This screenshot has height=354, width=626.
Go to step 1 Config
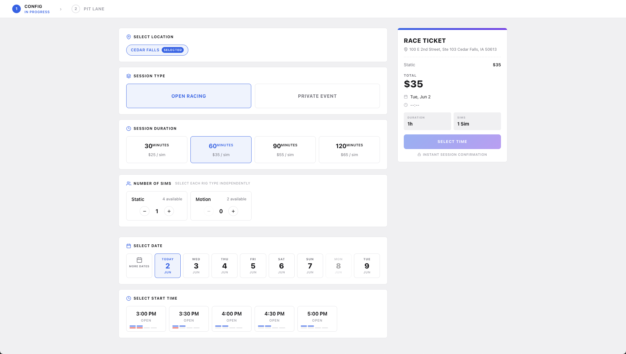(31, 9)
